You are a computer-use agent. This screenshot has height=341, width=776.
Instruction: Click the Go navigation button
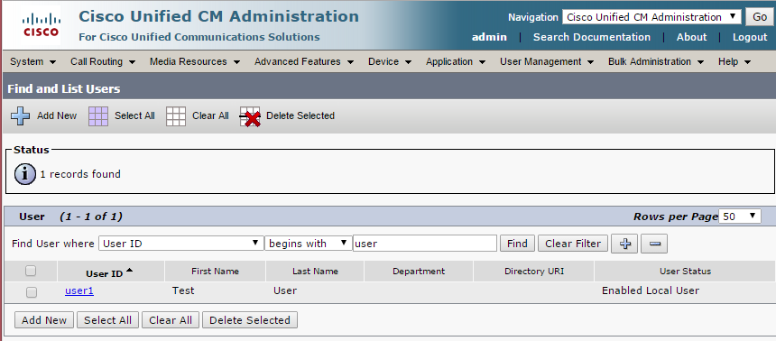pyautogui.click(x=760, y=17)
